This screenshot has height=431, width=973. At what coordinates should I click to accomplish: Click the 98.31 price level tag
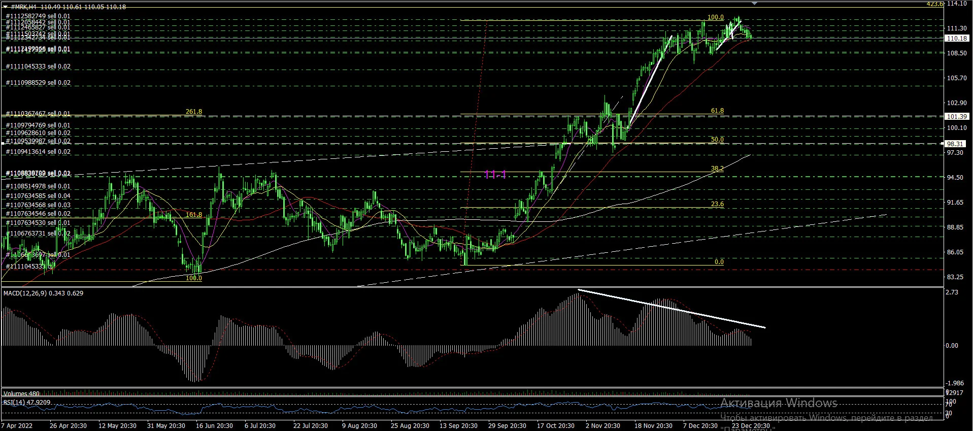coord(957,144)
